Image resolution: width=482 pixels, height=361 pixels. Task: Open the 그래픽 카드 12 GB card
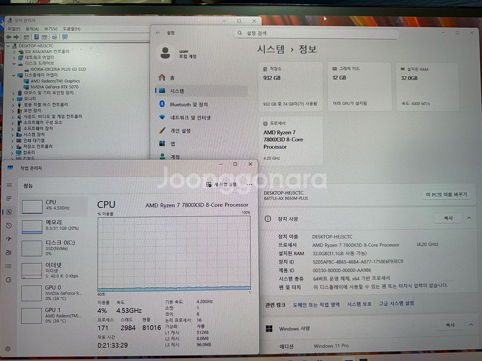coord(359,86)
